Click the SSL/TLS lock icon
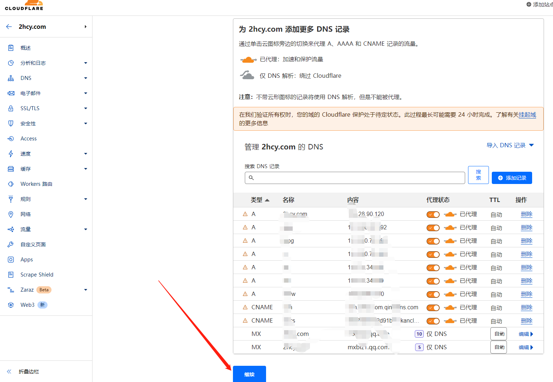This screenshot has height=382, width=553. (11, 108)
